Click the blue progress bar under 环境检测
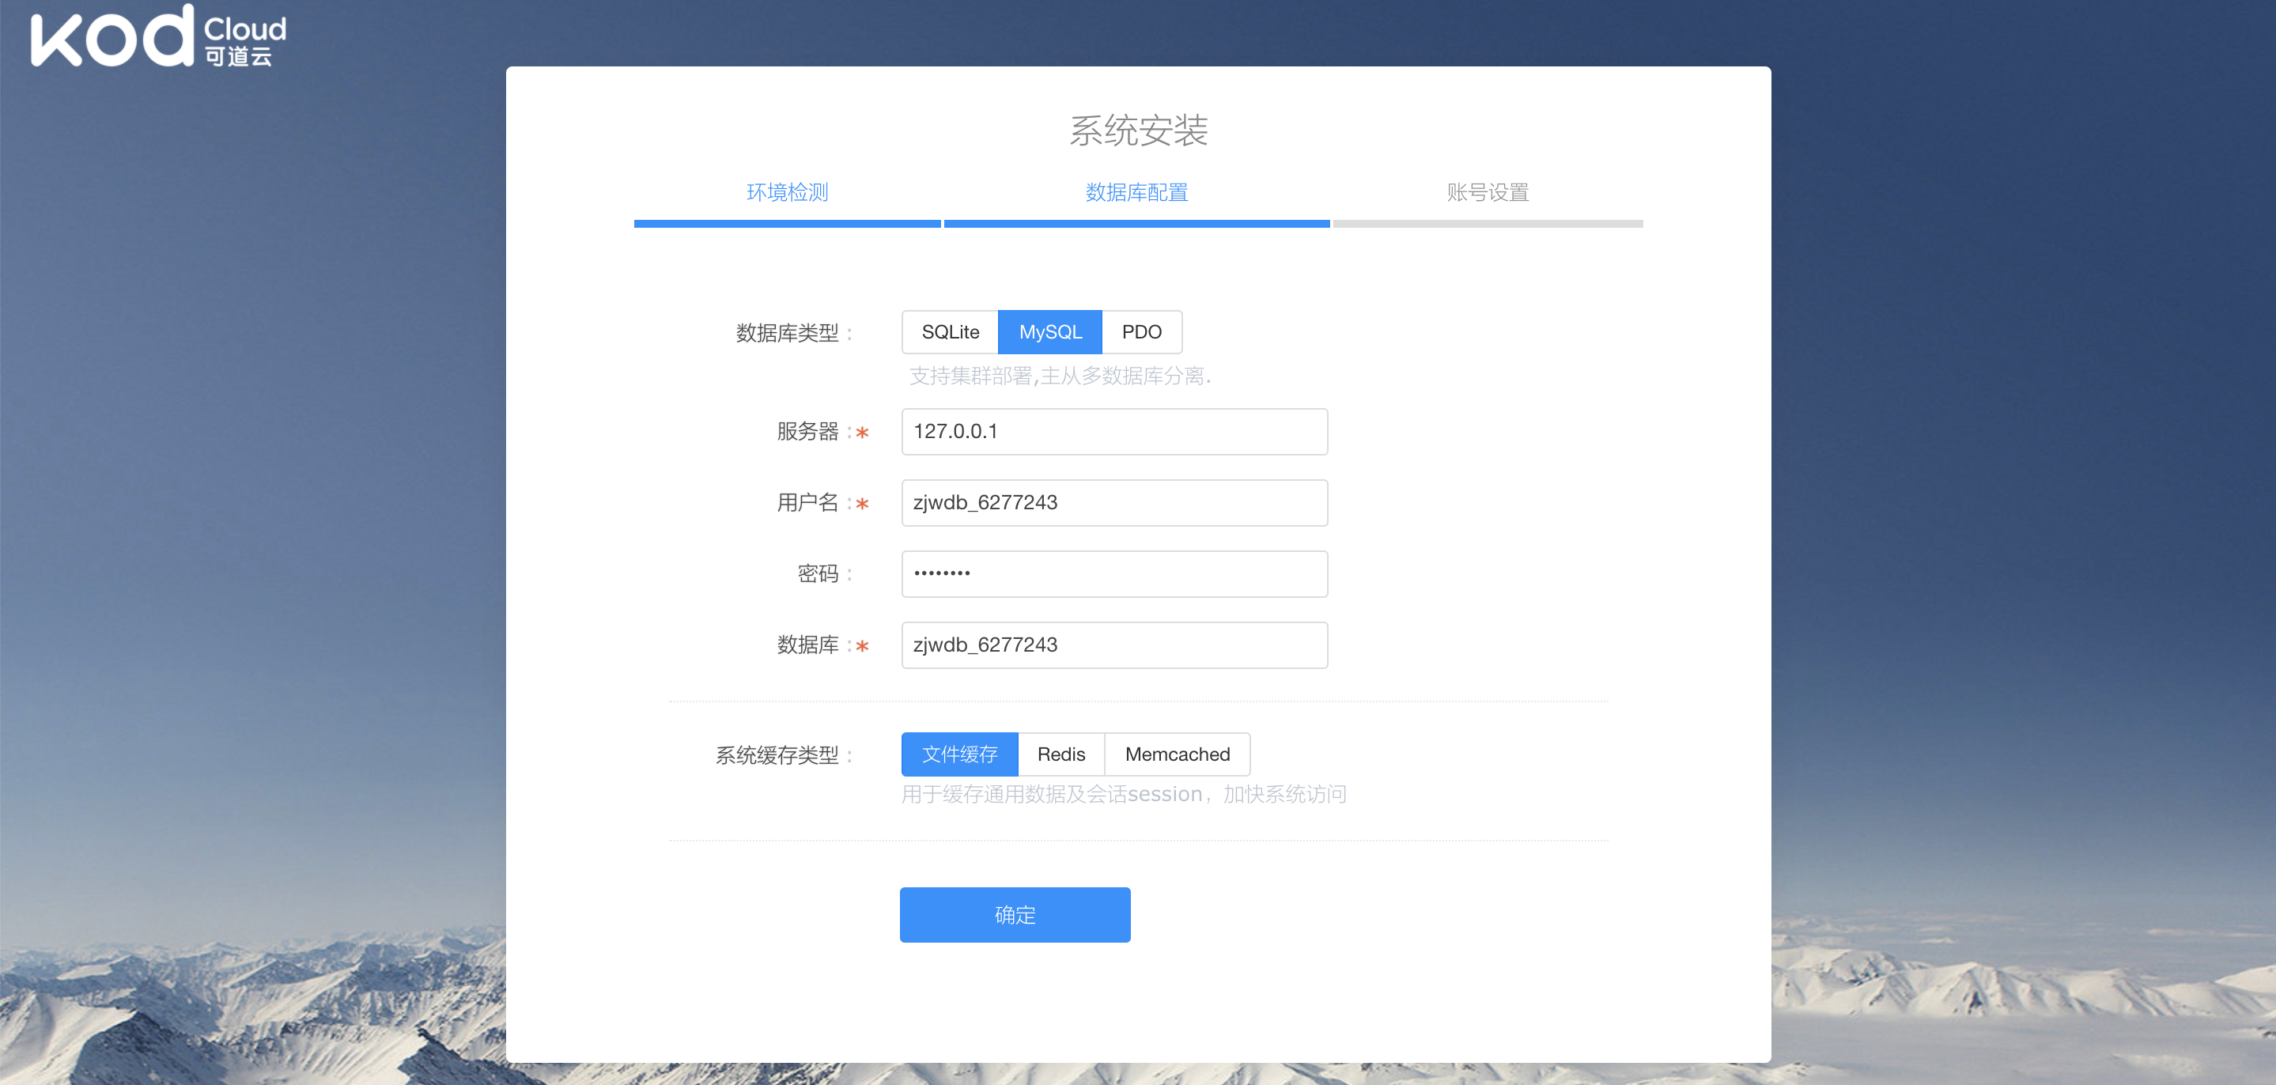Viewport: 2276px width, 1085px height. coord(786,225)
